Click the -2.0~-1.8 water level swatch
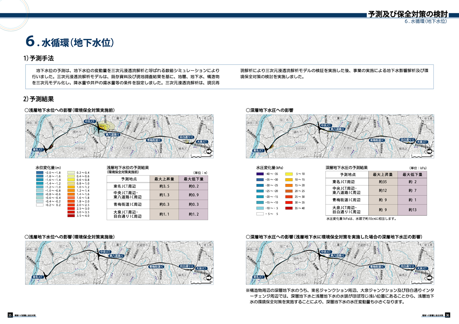The width and height of the screenshot is (459, 324). (x=39, y=173)
